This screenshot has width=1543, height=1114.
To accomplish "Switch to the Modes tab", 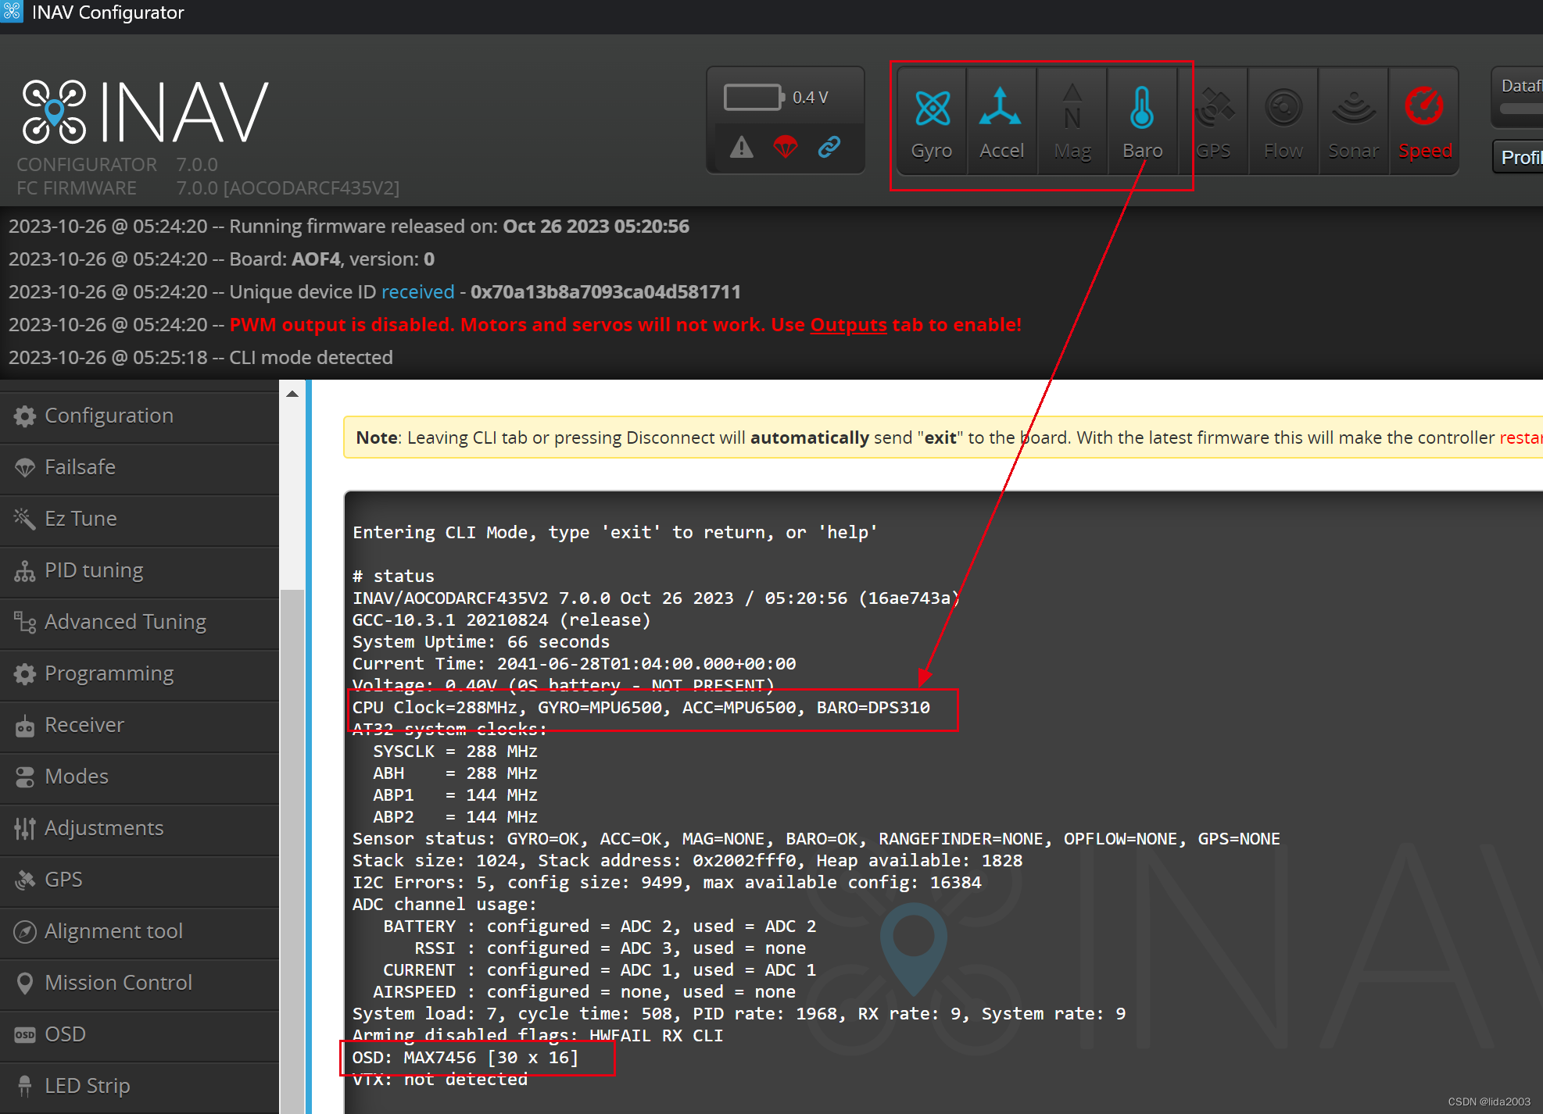I will pos(139,777).
